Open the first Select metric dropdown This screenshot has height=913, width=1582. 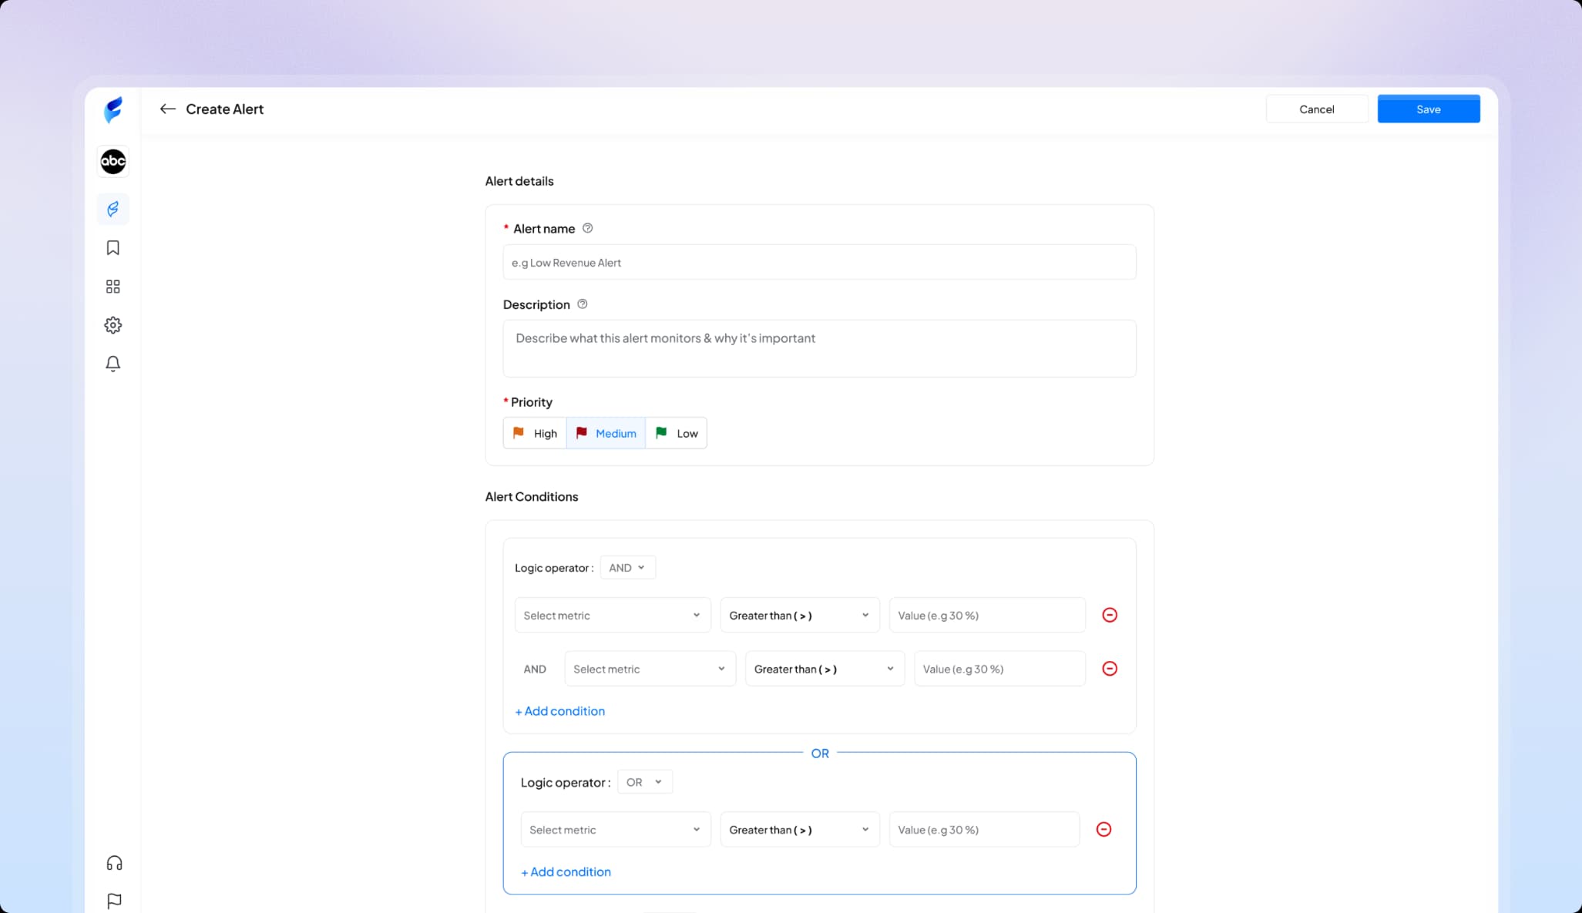(612, 615)
